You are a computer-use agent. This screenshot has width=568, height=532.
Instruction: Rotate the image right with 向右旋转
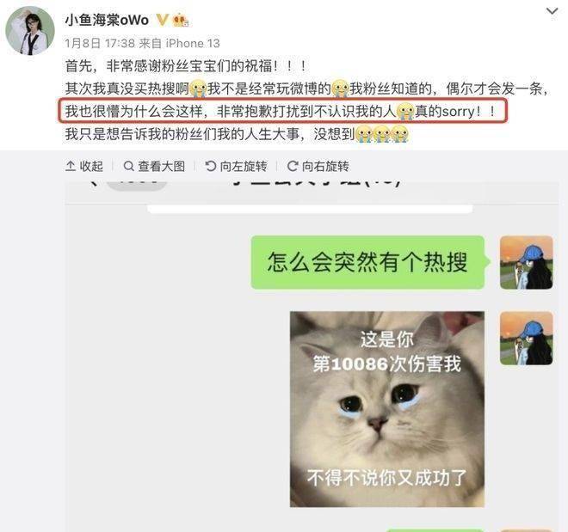click(318, 167)
